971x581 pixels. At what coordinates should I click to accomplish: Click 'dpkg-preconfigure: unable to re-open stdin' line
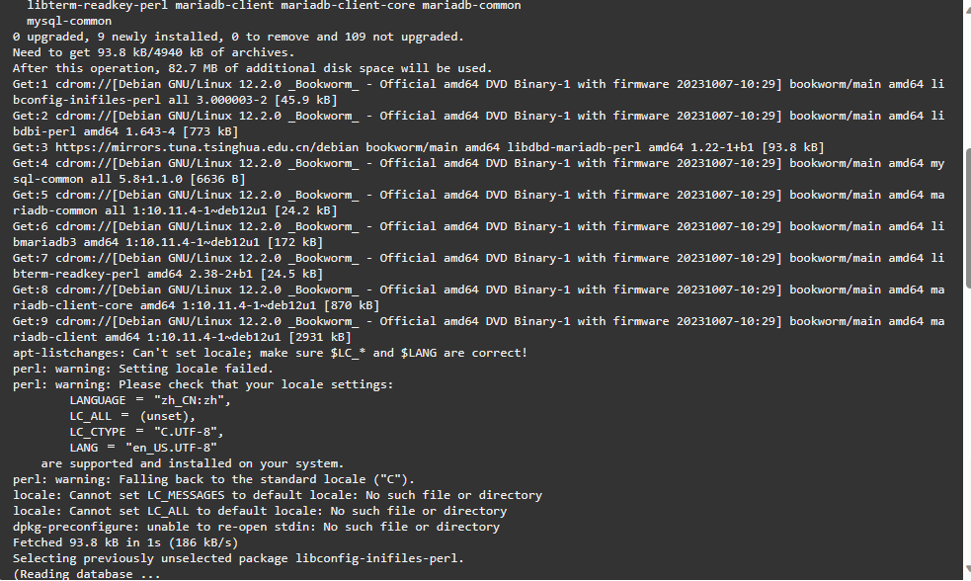[x=256, y=527]
